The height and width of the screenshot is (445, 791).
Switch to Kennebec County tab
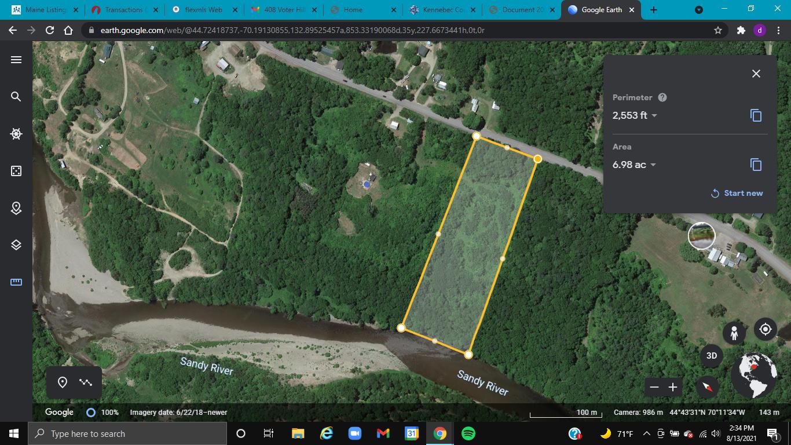coord(442,10)
